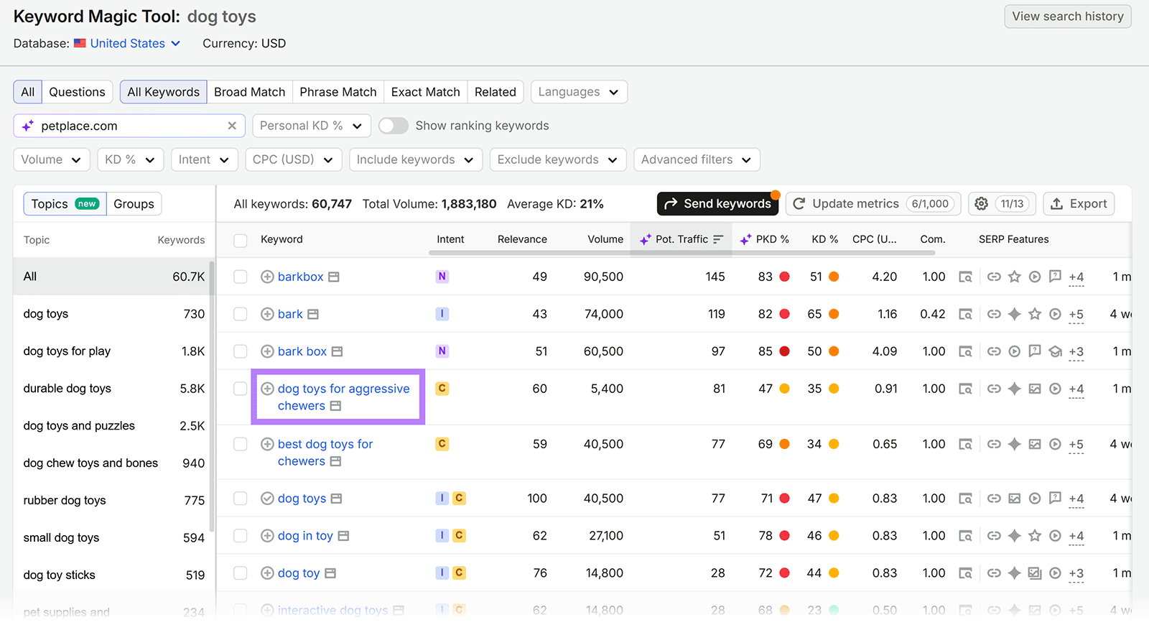Check the box for dog toys row
This screenshot has width=1149, height=625.
point(241,499)
